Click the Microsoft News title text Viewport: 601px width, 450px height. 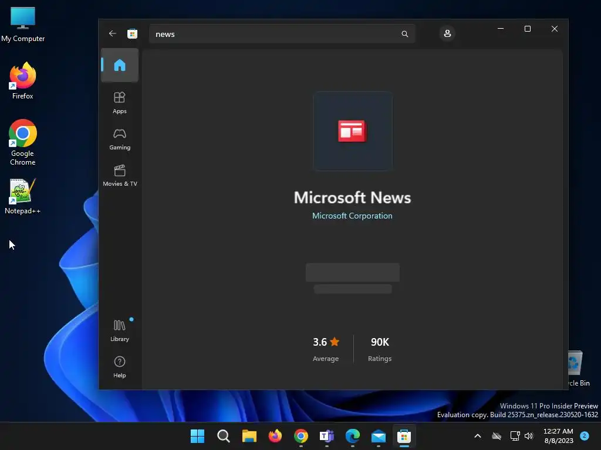coord(352,198)
